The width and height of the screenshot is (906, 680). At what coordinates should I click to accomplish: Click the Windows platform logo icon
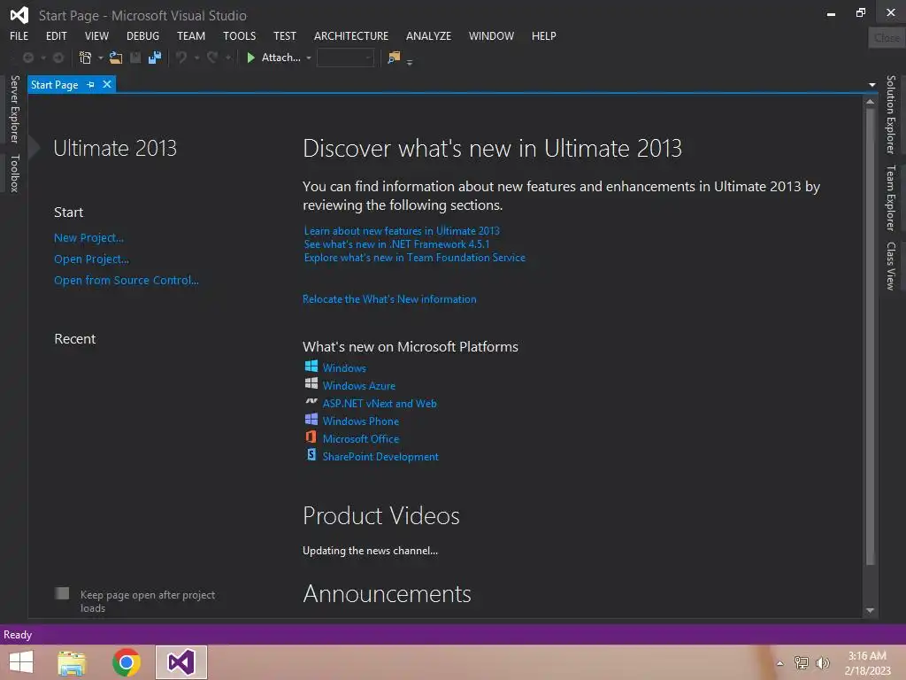(311, 366)
